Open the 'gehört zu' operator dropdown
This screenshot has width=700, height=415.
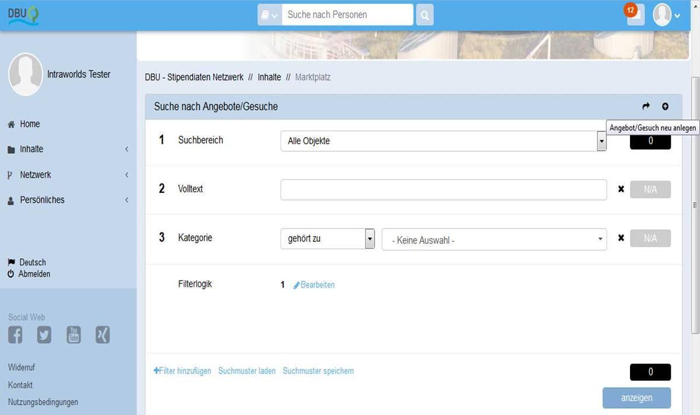click(x=327, y=238)
